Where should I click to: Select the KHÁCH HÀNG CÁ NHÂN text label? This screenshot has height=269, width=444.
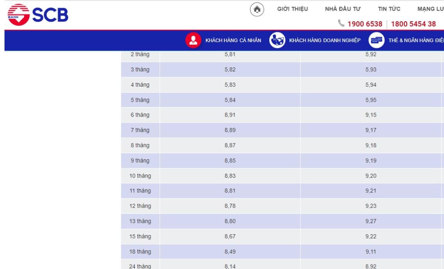[233, 40]
